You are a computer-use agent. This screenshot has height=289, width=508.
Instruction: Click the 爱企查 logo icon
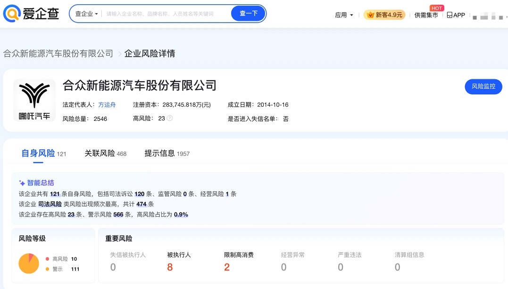coord(12,13)
